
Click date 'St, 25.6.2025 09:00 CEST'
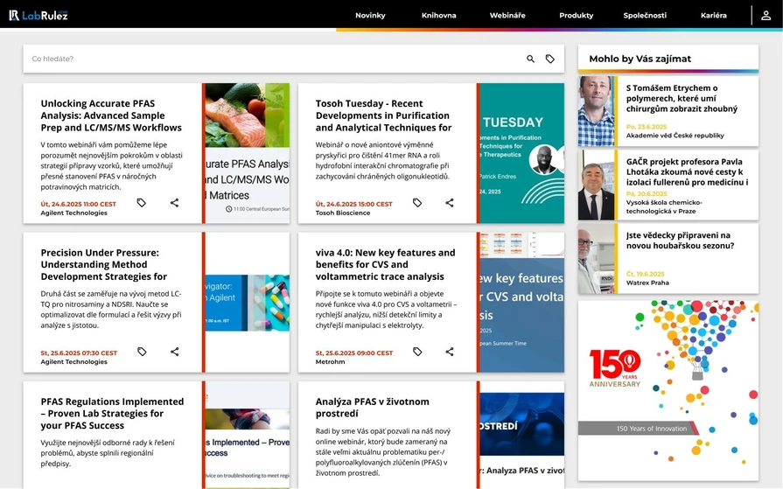tap(354, 353)
